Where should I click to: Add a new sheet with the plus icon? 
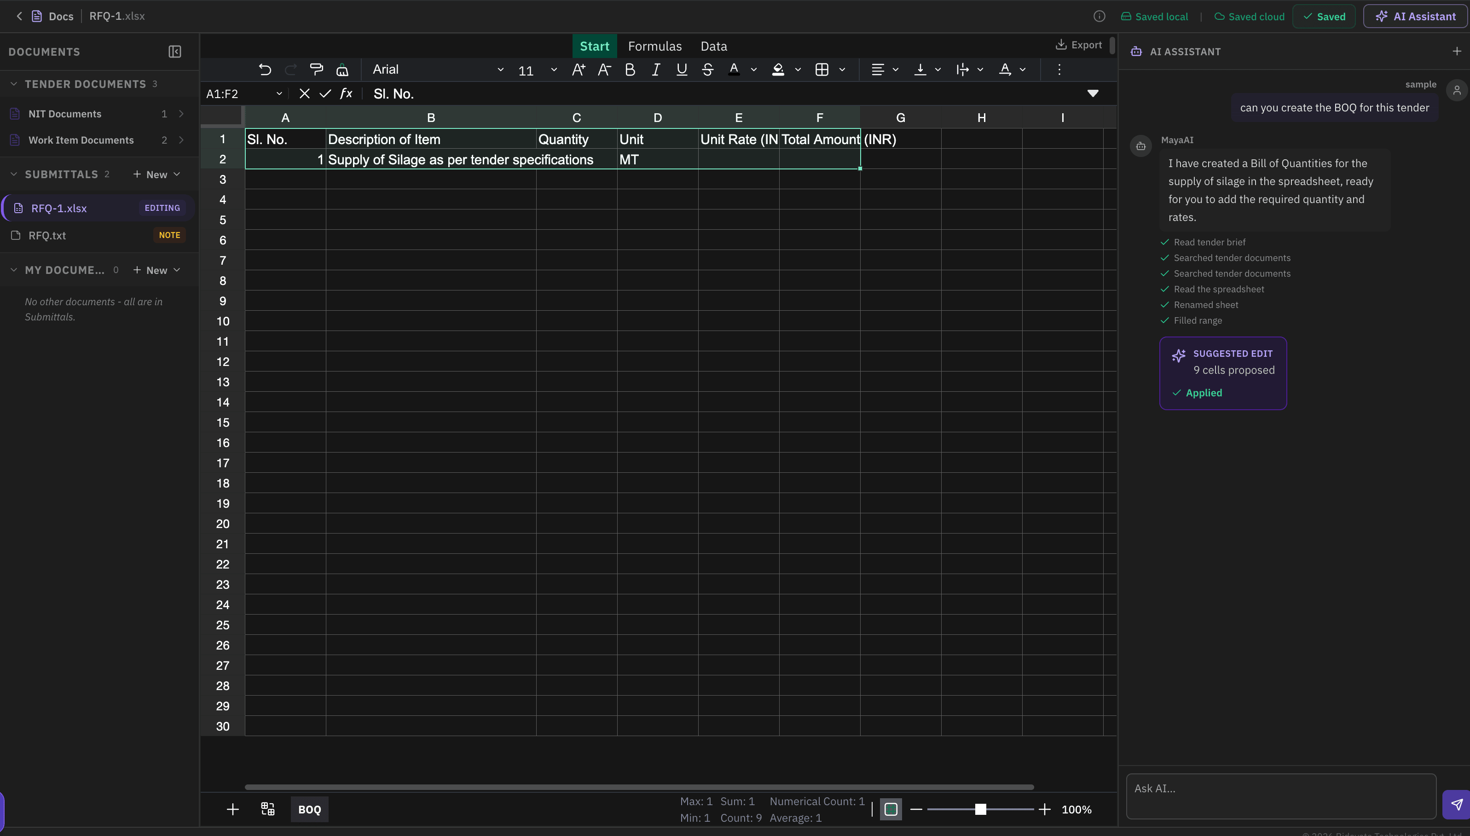[x=232, y=810]
